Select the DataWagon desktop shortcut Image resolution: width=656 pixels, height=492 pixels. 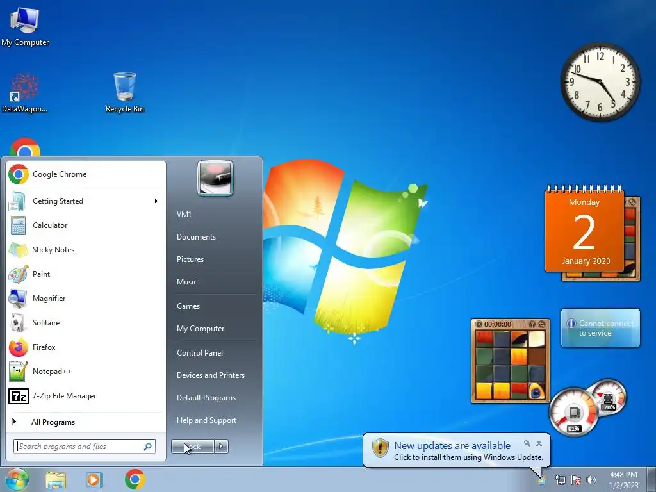point(25,93)
